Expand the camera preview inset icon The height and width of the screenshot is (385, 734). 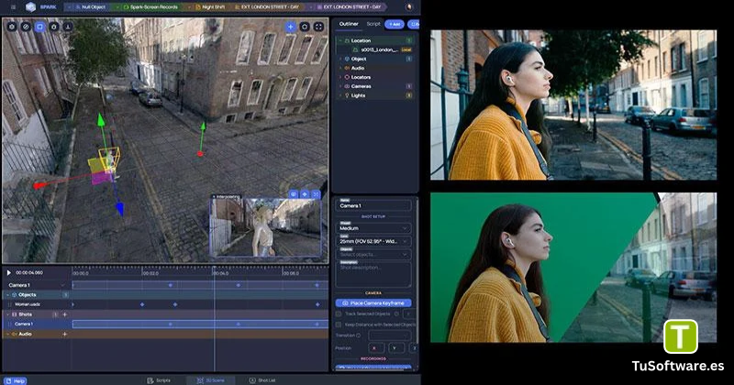click(x=316, y=194)
